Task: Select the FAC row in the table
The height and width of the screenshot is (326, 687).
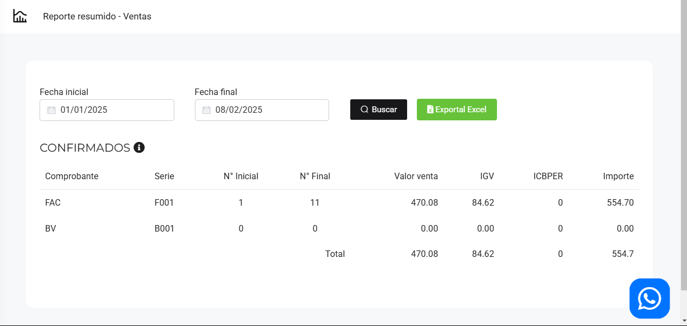Action: click(53, 203)
